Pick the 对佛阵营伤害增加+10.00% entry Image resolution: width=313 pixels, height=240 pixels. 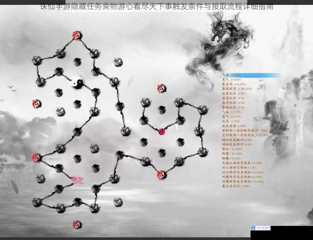243,181
